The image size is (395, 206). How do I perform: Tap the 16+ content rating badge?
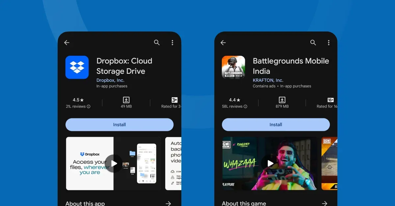[x=330, y=100]
